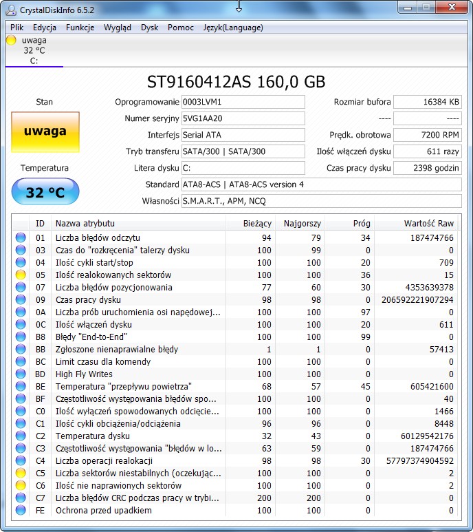This screenshot has height=532, width=473.
Task: Click the blue status icon for attribute 0C
Action: 21,324
